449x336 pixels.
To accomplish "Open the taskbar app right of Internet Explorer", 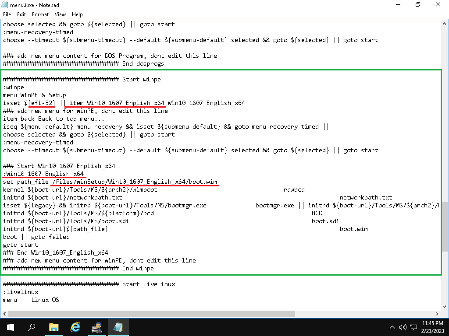I will 97,327.
